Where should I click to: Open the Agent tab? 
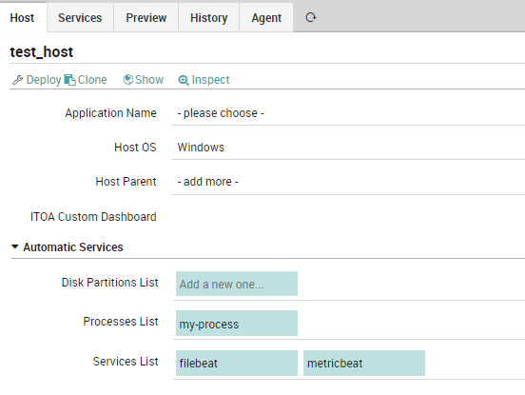(x=266, y=18)
